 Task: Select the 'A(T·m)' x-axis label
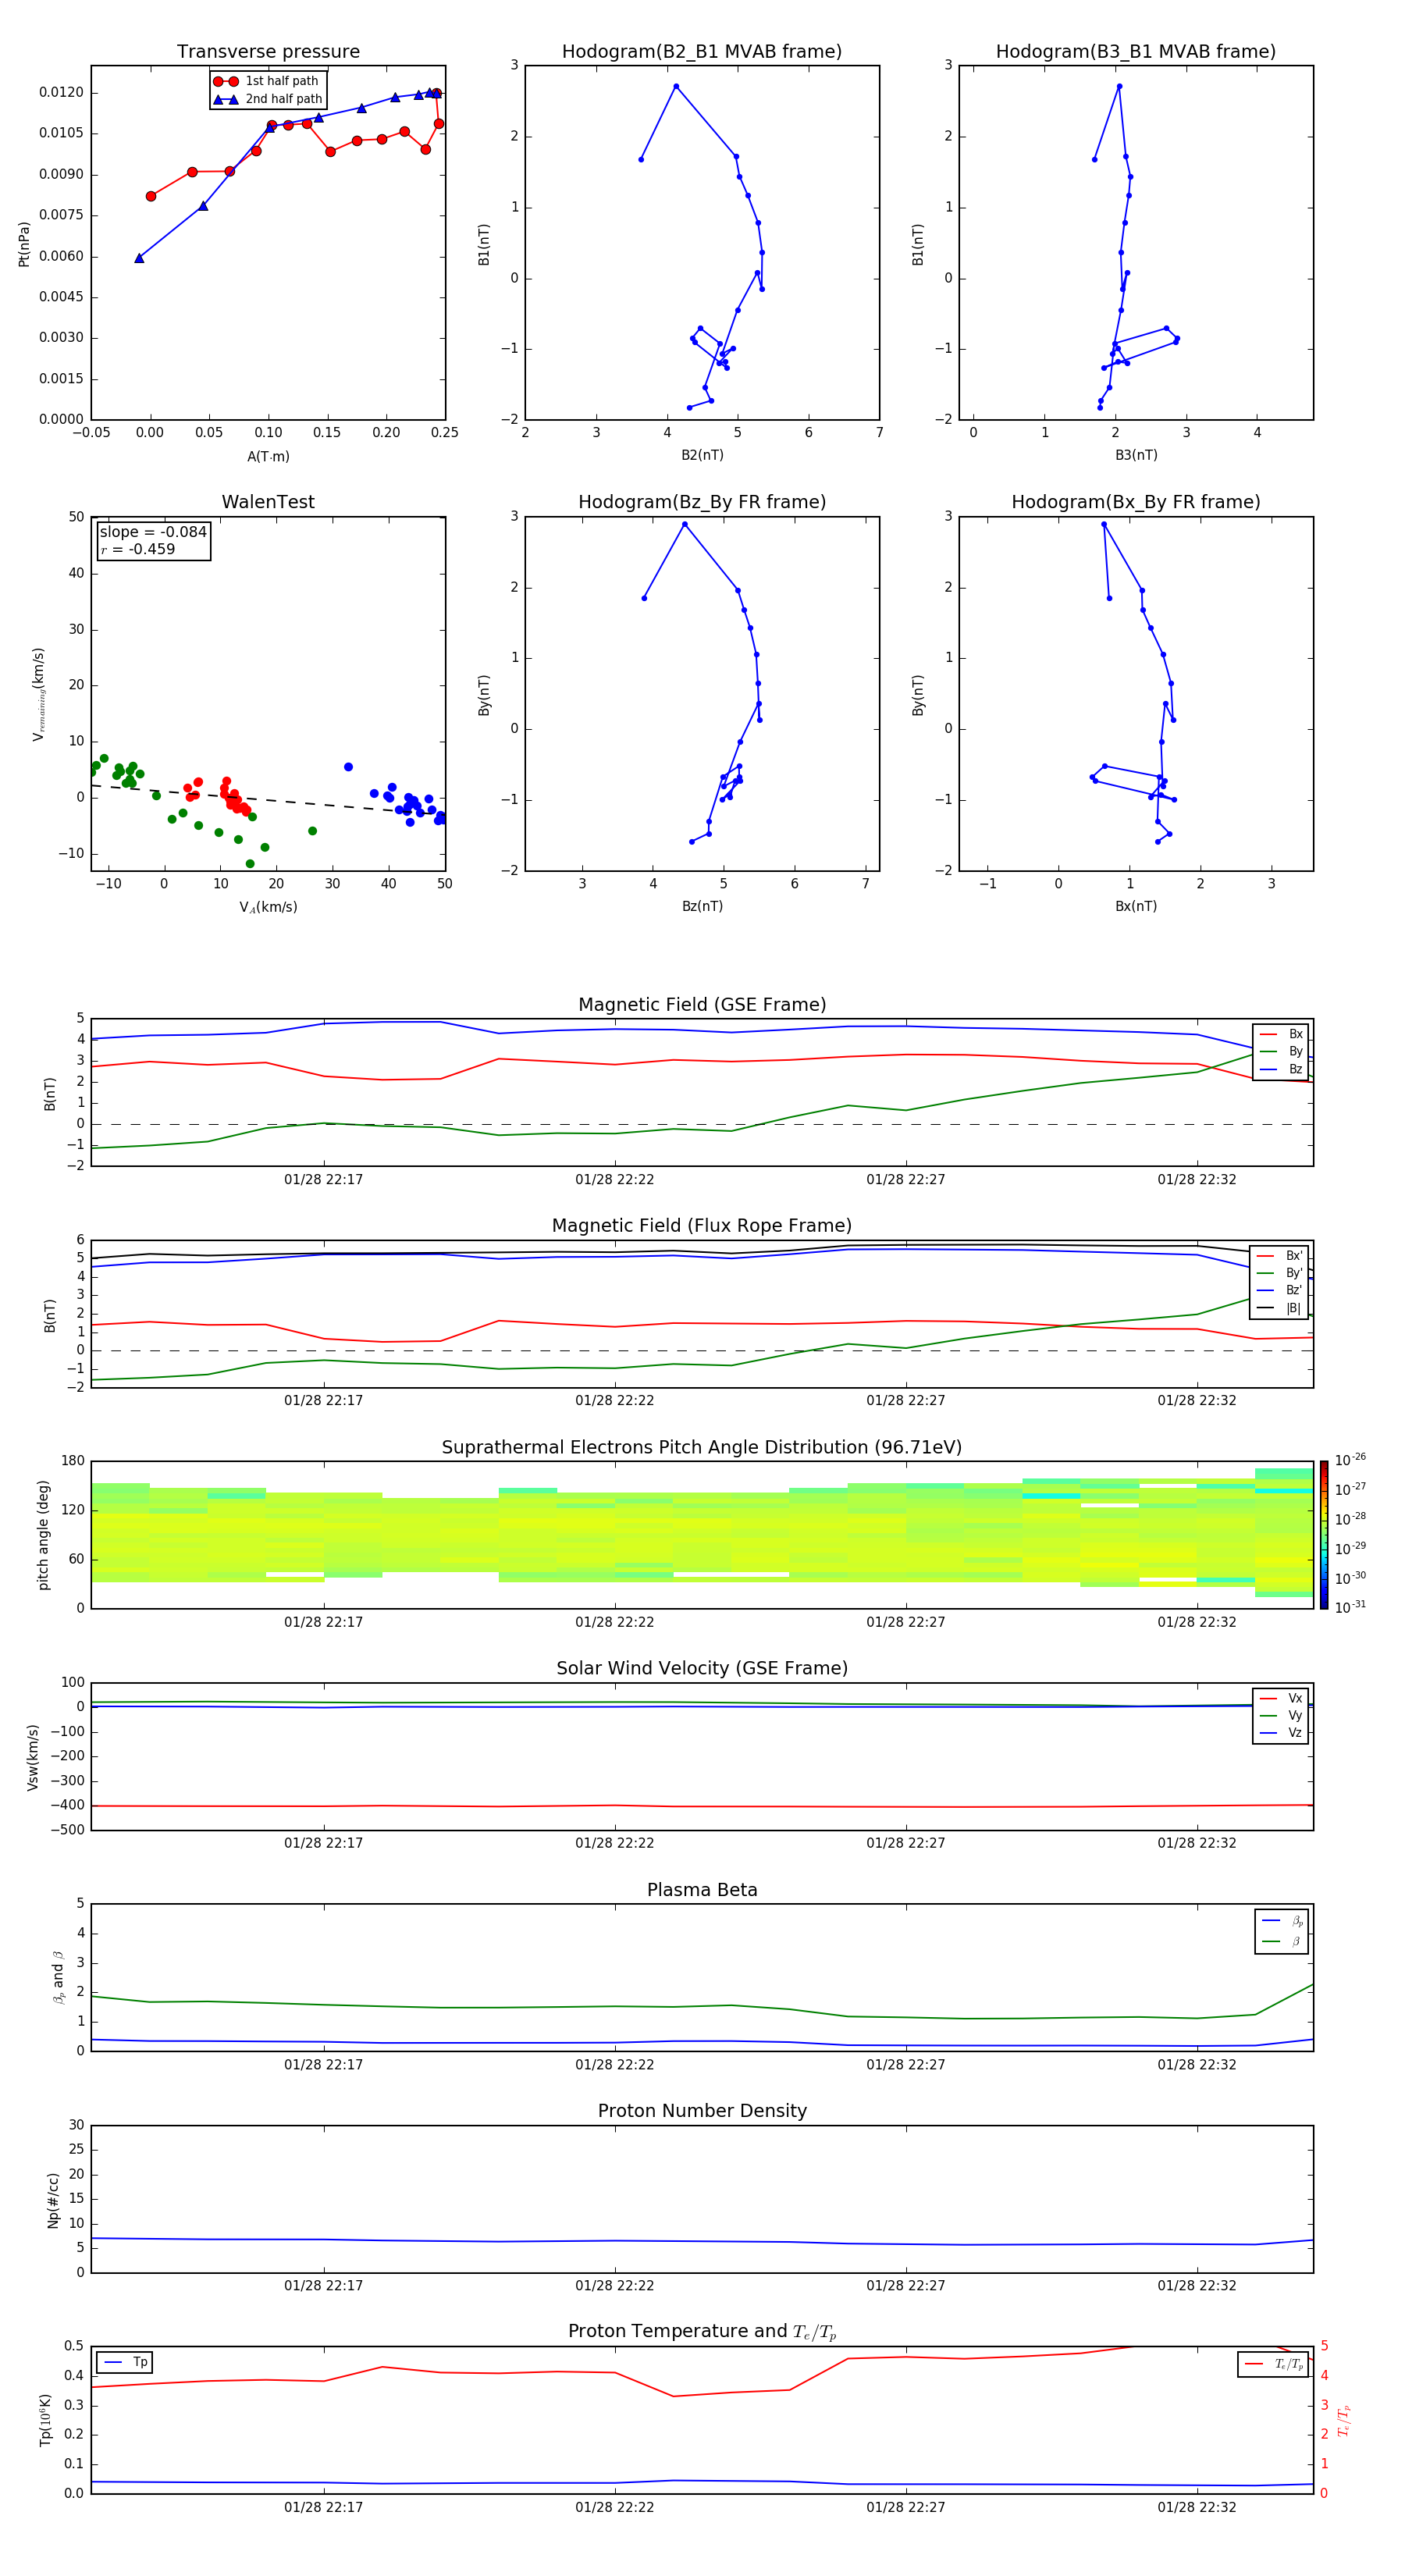click(268, 456)
